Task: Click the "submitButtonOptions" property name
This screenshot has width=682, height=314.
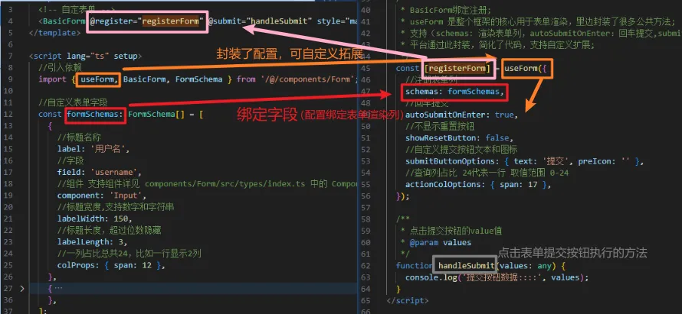Action: coord(450,162)
